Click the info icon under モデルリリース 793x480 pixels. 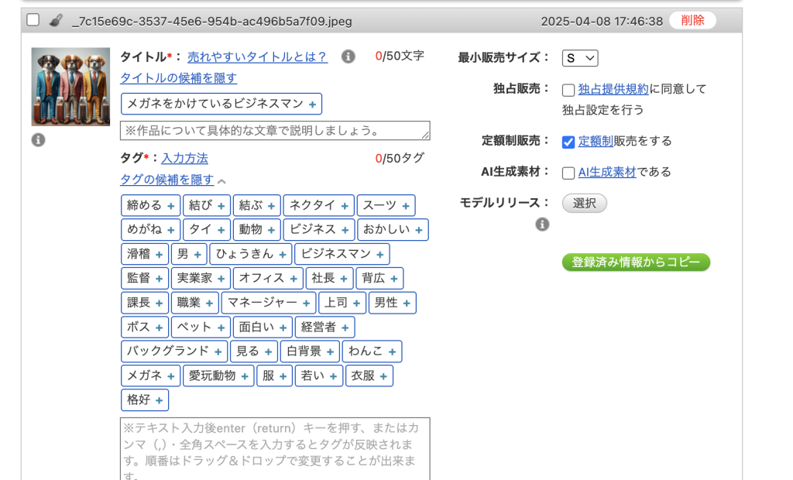tap(542, 225)
